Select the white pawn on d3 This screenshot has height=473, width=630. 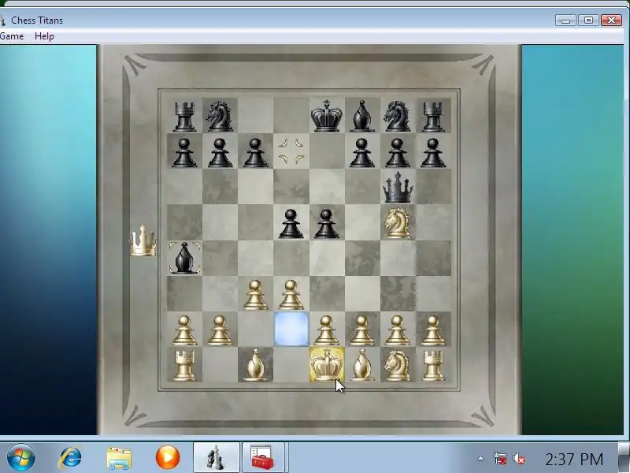tap(291, 295)
